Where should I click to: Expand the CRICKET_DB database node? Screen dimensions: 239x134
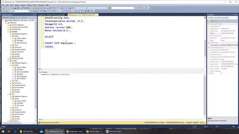coord(8,29)
